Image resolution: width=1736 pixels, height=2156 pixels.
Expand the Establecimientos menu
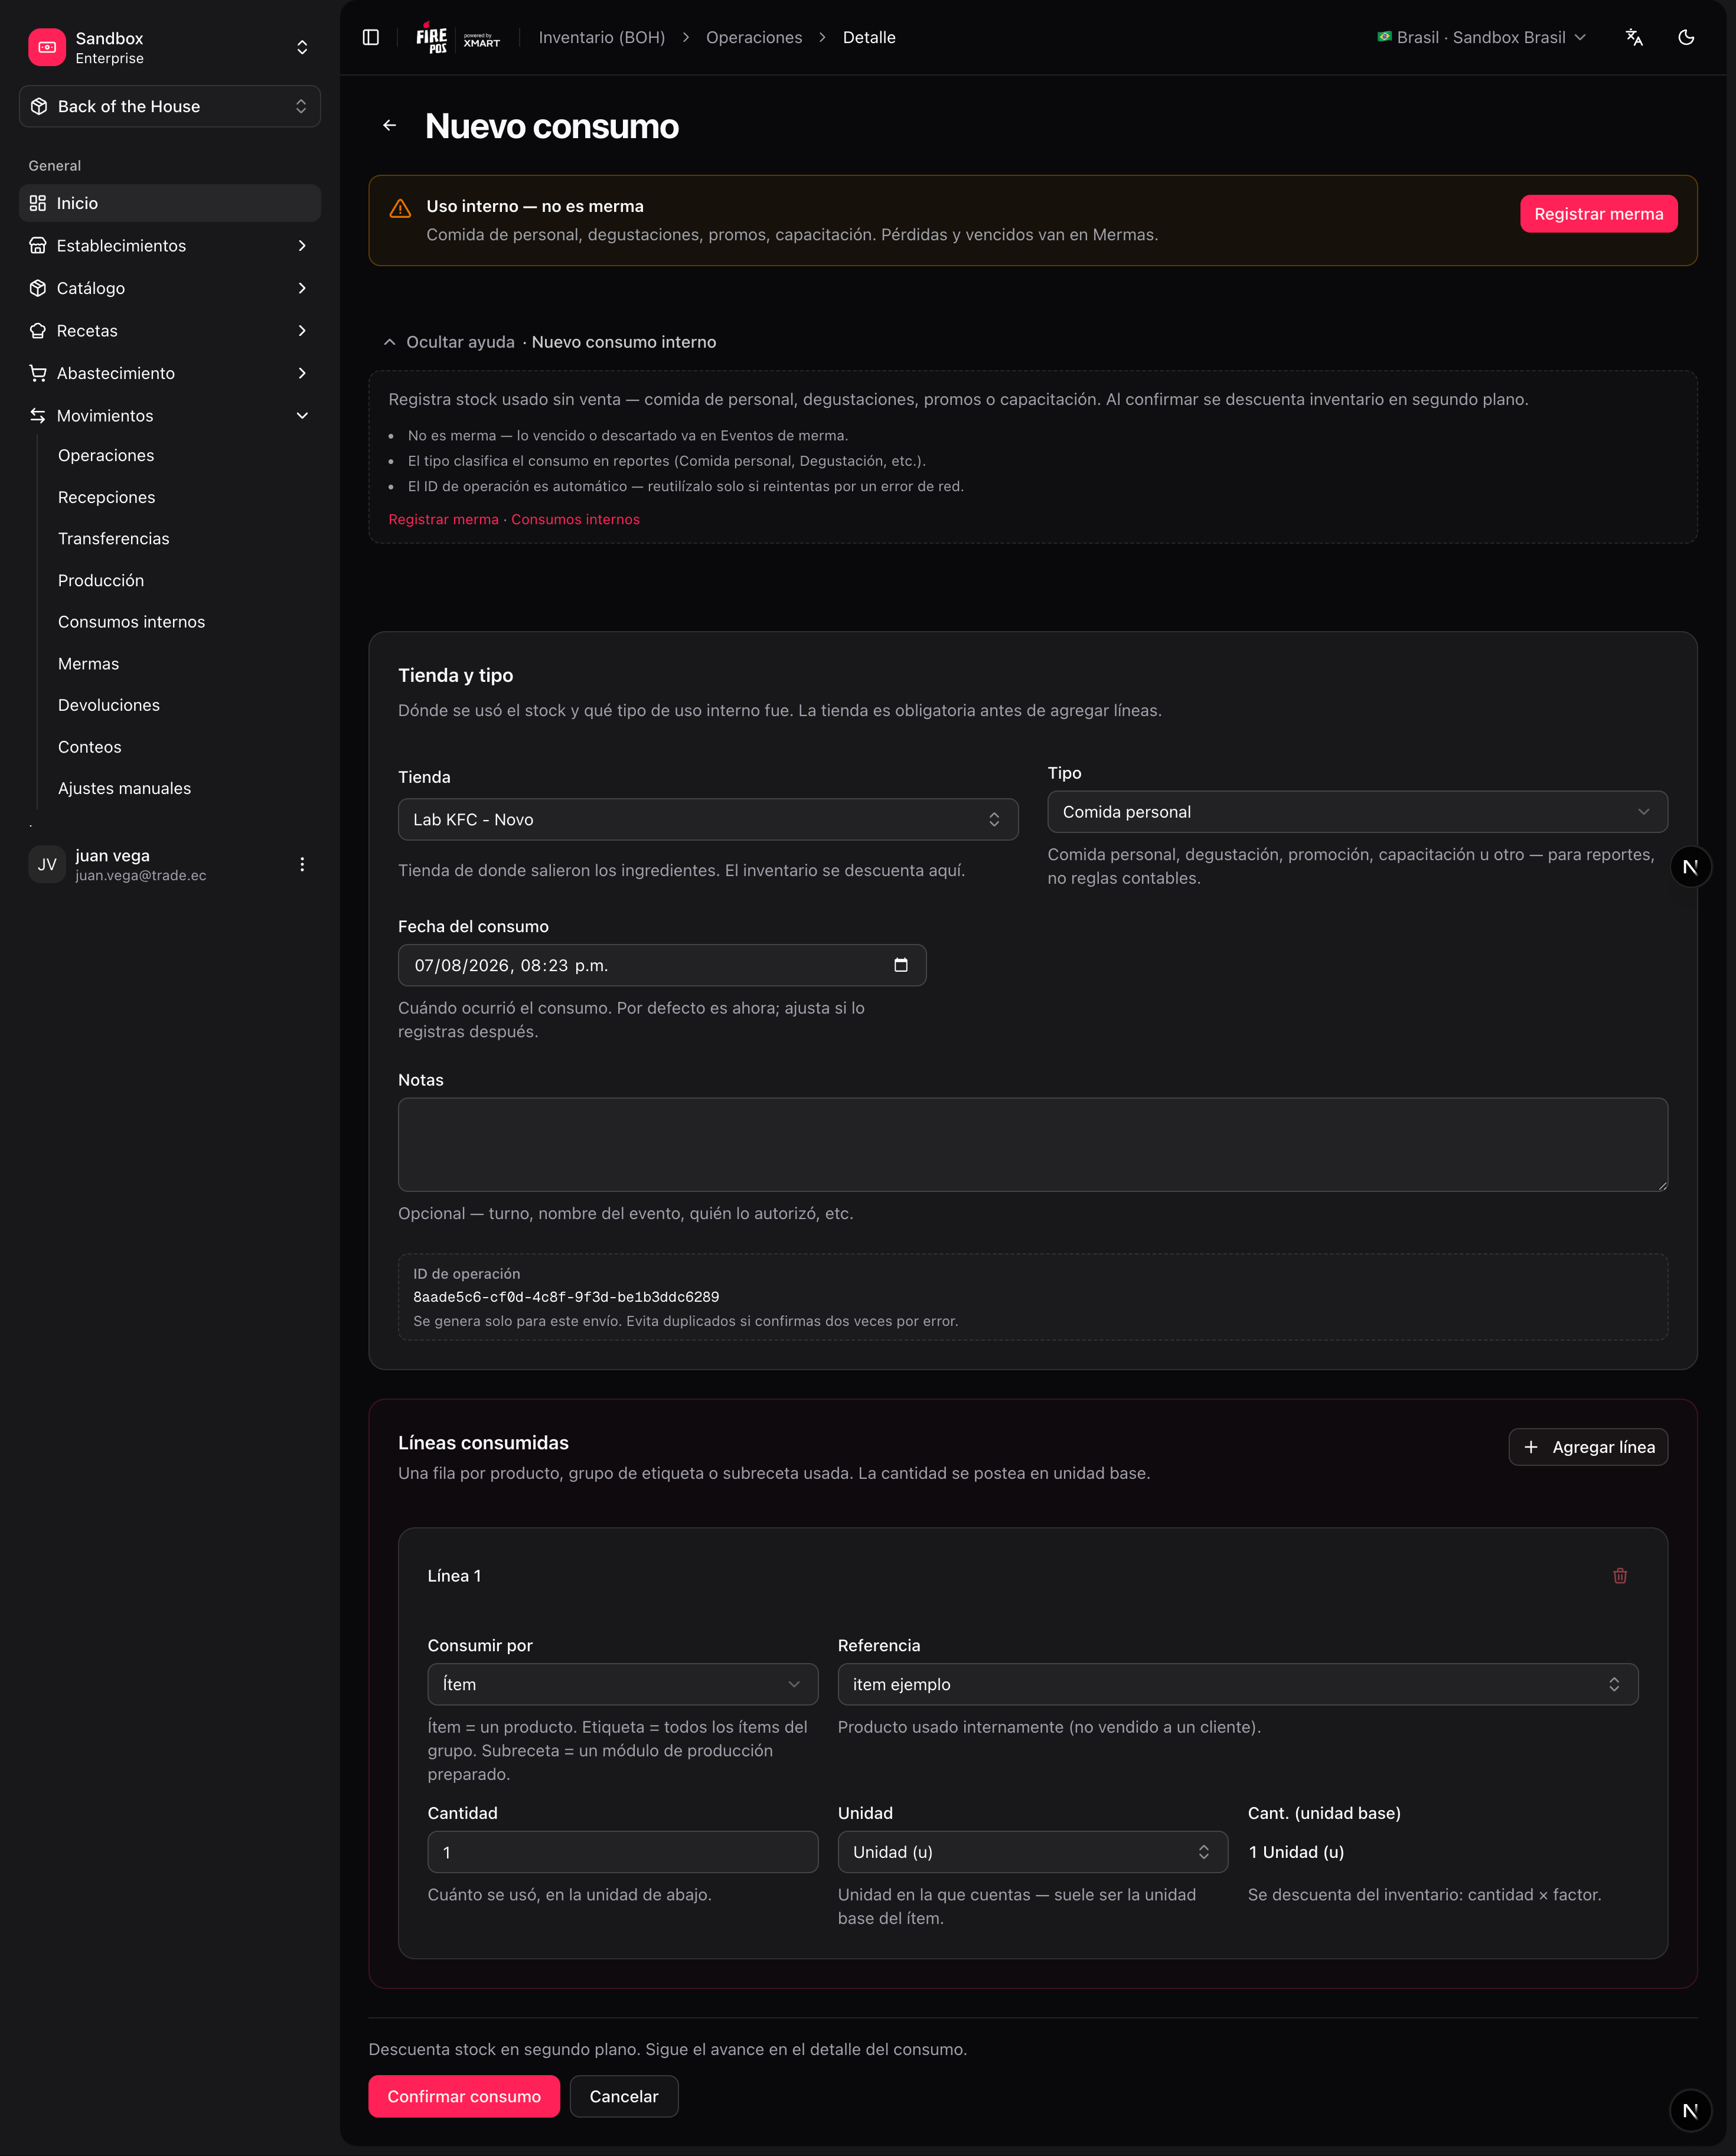pyautogui.click(x=170, y=245)
